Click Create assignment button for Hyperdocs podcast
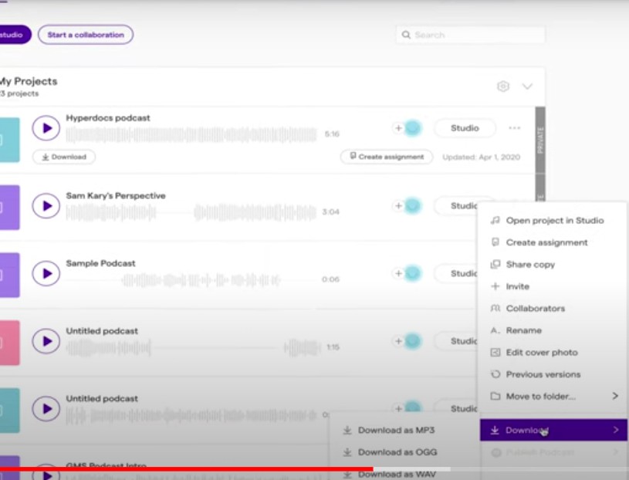Image resolution: width=629 pixels, height=480 pixels. (386, 157)
